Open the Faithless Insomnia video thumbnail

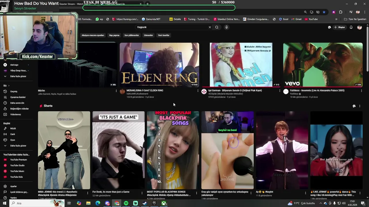[323, 65]
